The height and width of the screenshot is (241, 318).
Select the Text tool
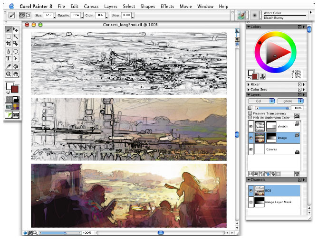(9, 58)
